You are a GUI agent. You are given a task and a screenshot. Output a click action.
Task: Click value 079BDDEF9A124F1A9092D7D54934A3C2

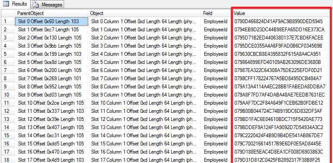click(x=279, y=127)
